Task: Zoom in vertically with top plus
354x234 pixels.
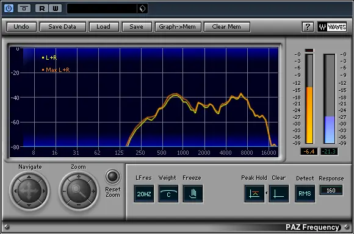Action: click(79, 177)
